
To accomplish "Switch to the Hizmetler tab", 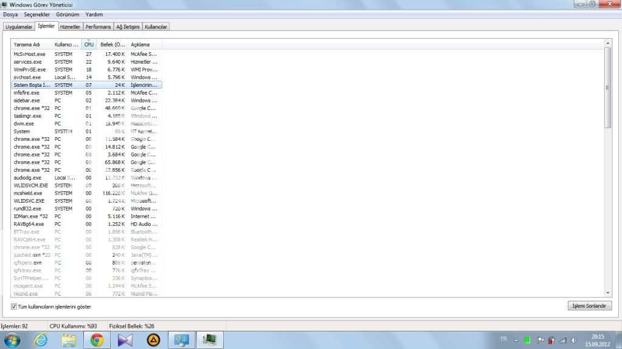I will (x=70, y=27).
